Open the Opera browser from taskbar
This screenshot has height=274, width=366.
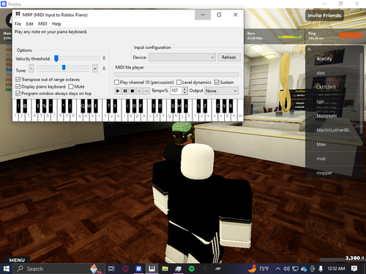pyautogui.click(x=125, y=269)
